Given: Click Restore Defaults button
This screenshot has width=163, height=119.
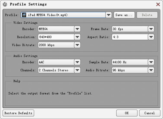Looking at the screenshot, I should tap(18, 113).
